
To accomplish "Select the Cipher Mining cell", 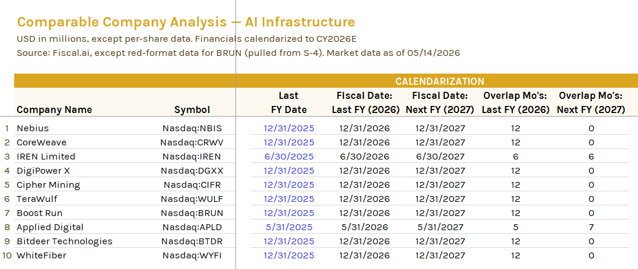I will point(48,185).
